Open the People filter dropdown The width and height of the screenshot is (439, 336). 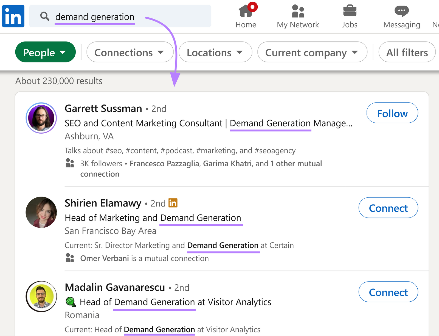(45, 52)
